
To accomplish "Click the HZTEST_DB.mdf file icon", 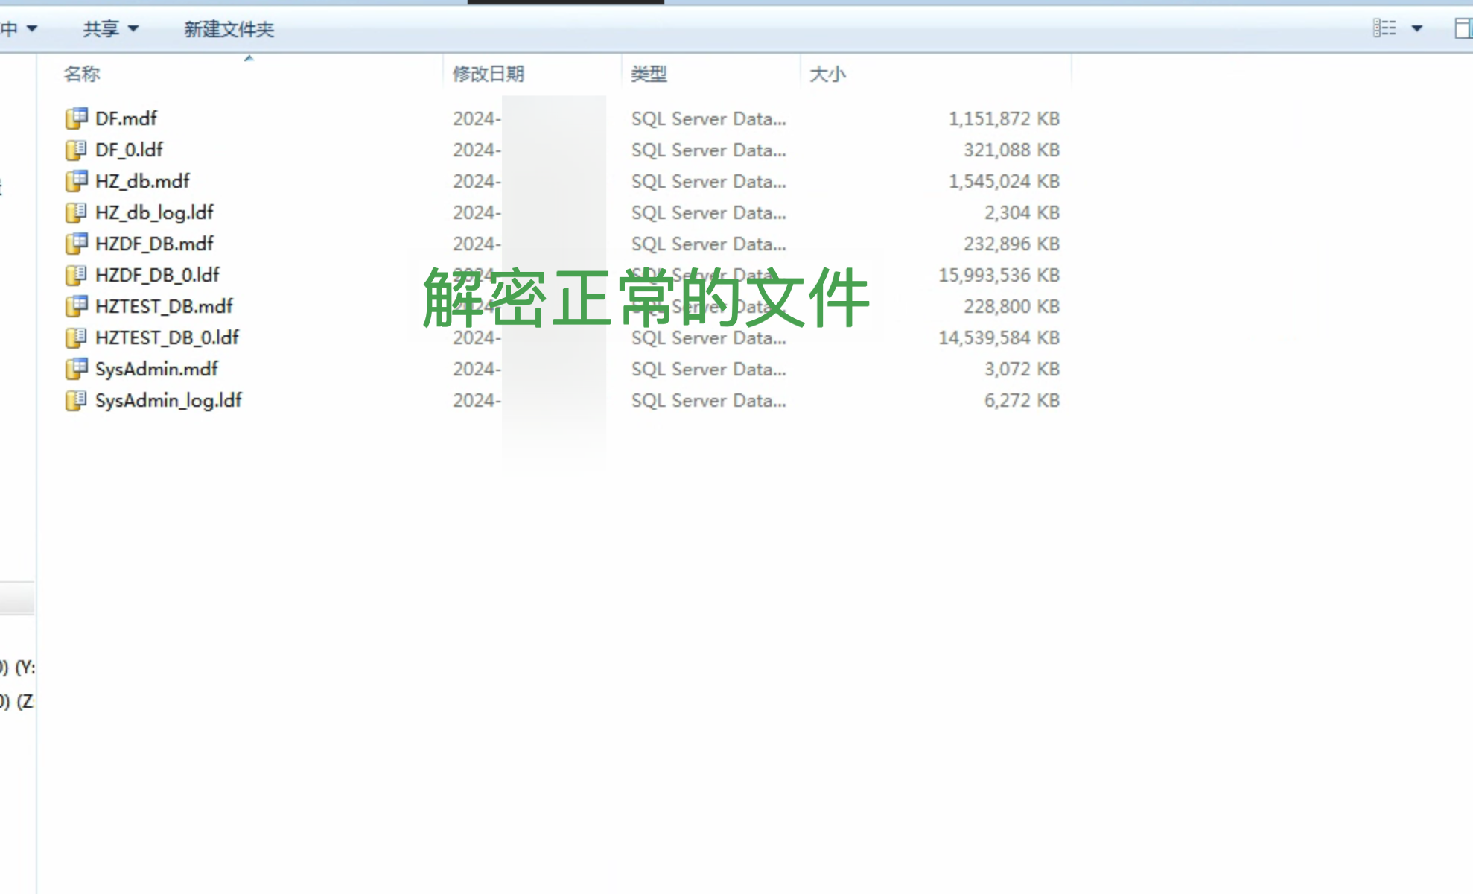I will pos(76,306).
